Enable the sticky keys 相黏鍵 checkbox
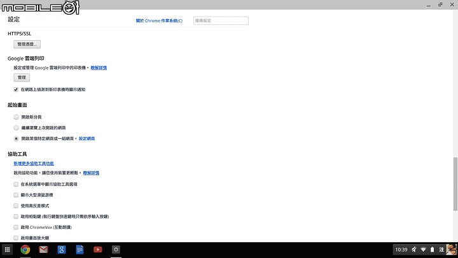Viewport: 458px width, 258px height. pyautogui.click(x=16, y=217)
